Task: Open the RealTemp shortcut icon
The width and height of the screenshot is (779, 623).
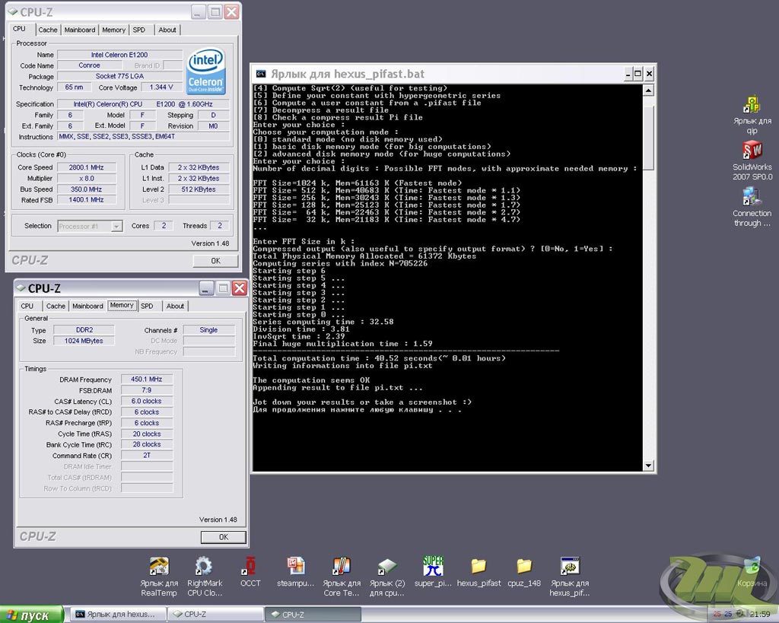Action: (159, 567)
